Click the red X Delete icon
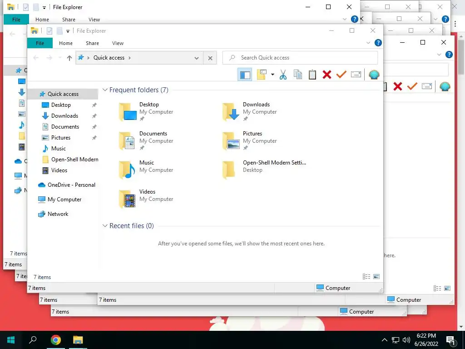The width and height of the screenshot is (465, 349). tap(327, 75)
